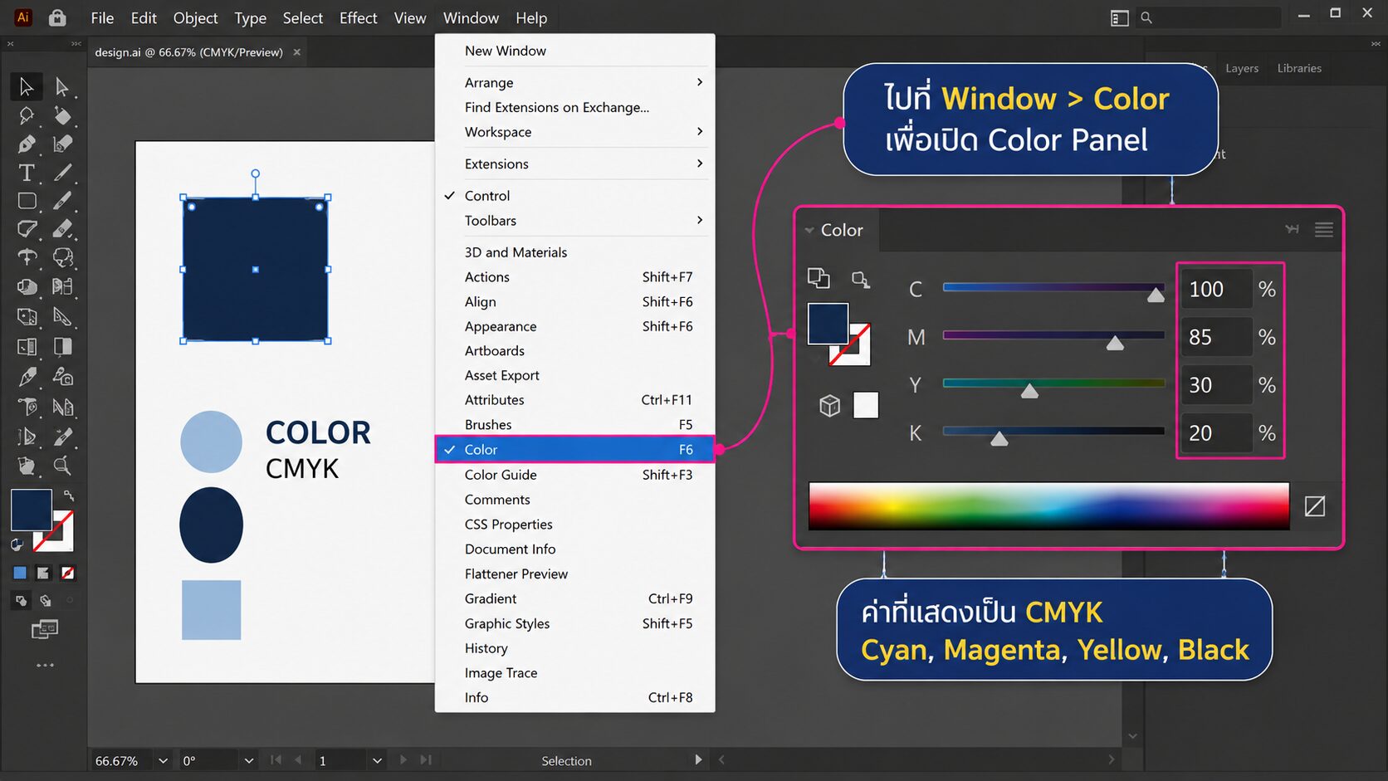
Task: Expand the Arrange submenu
Action: [x=574, y=82]
